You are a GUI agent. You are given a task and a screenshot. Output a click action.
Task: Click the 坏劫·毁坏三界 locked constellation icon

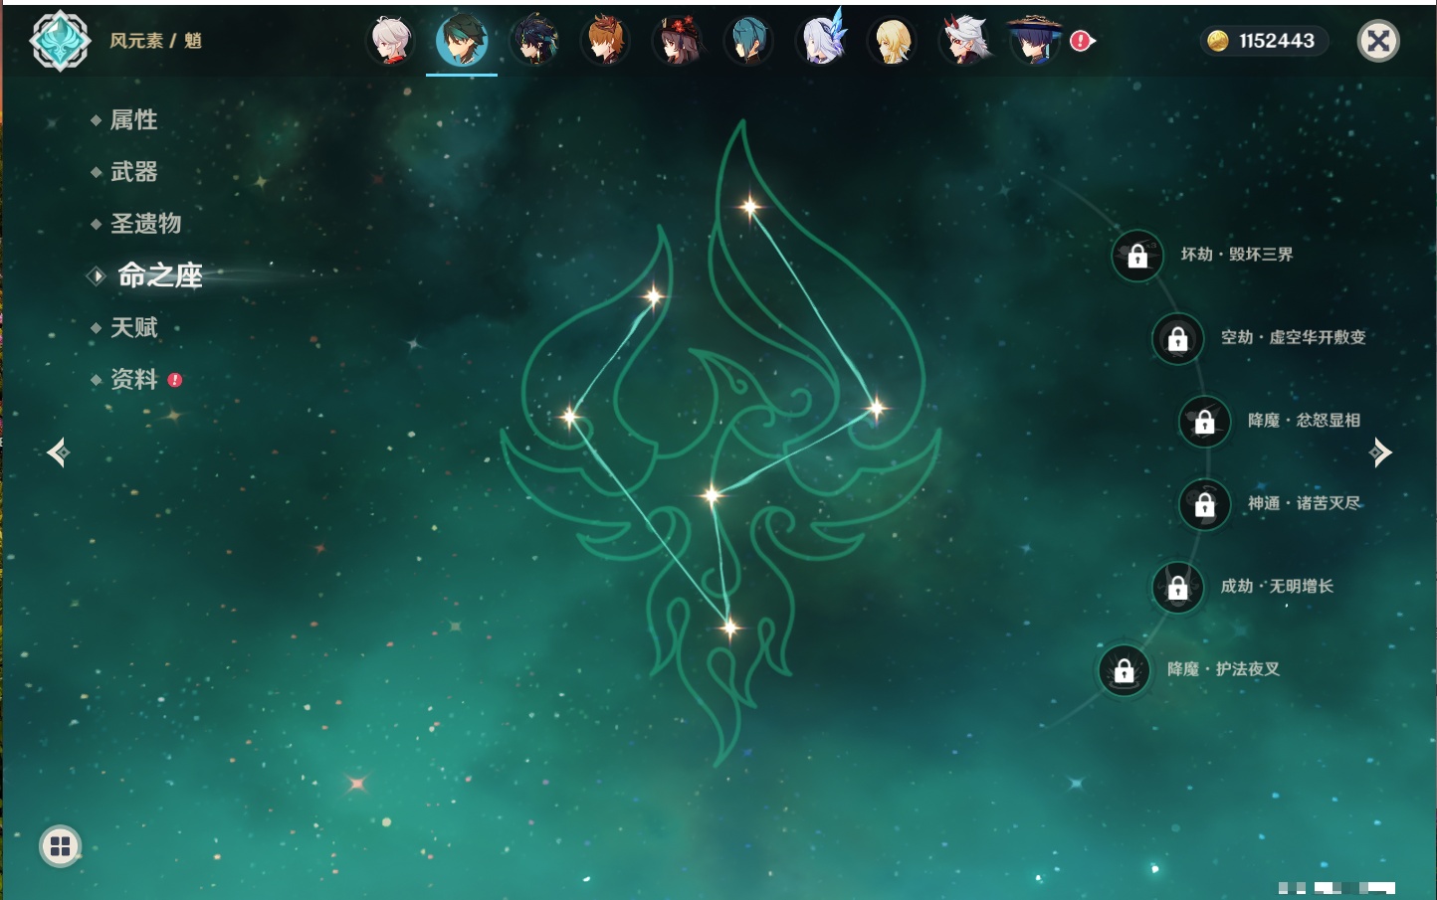click(x=1137, y=256)
